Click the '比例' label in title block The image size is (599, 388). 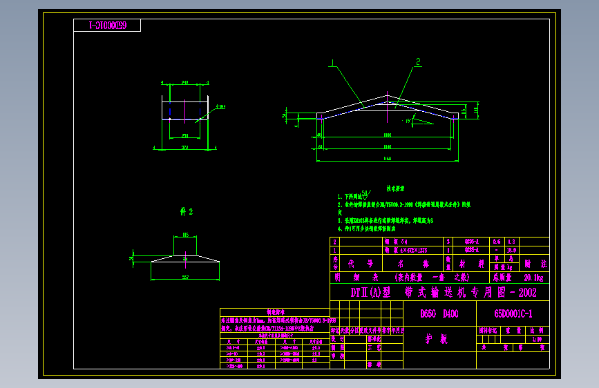[x=537, y=330]
